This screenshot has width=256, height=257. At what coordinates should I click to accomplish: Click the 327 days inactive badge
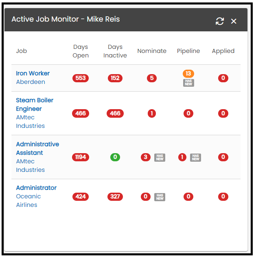point(115,197)
